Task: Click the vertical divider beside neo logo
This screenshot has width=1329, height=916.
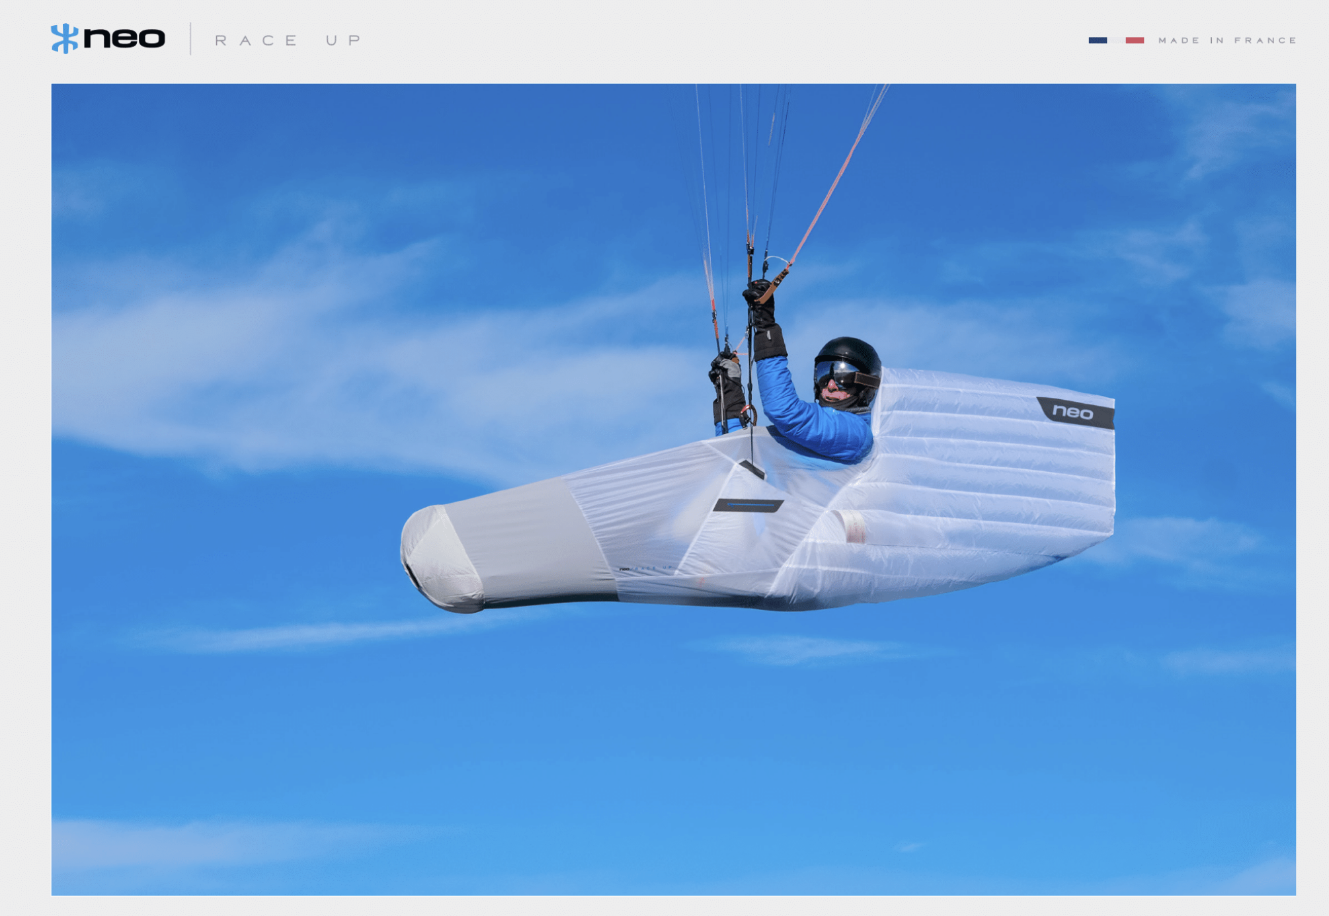Action: click(190, 39)
